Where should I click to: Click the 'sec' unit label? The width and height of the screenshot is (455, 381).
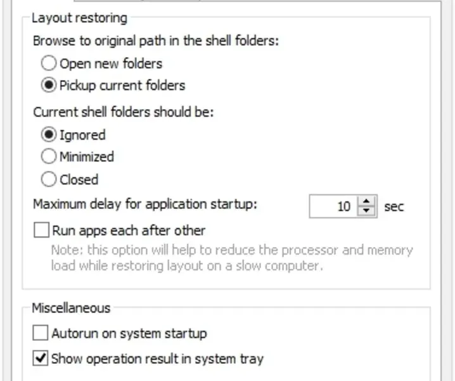(394, 206)
